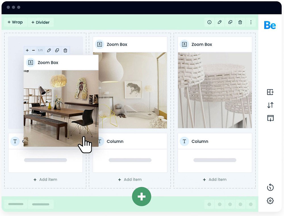Decrease item size with minus icon
The height and width of the screenshot is (216, 284).
click(x=33, y=51)
